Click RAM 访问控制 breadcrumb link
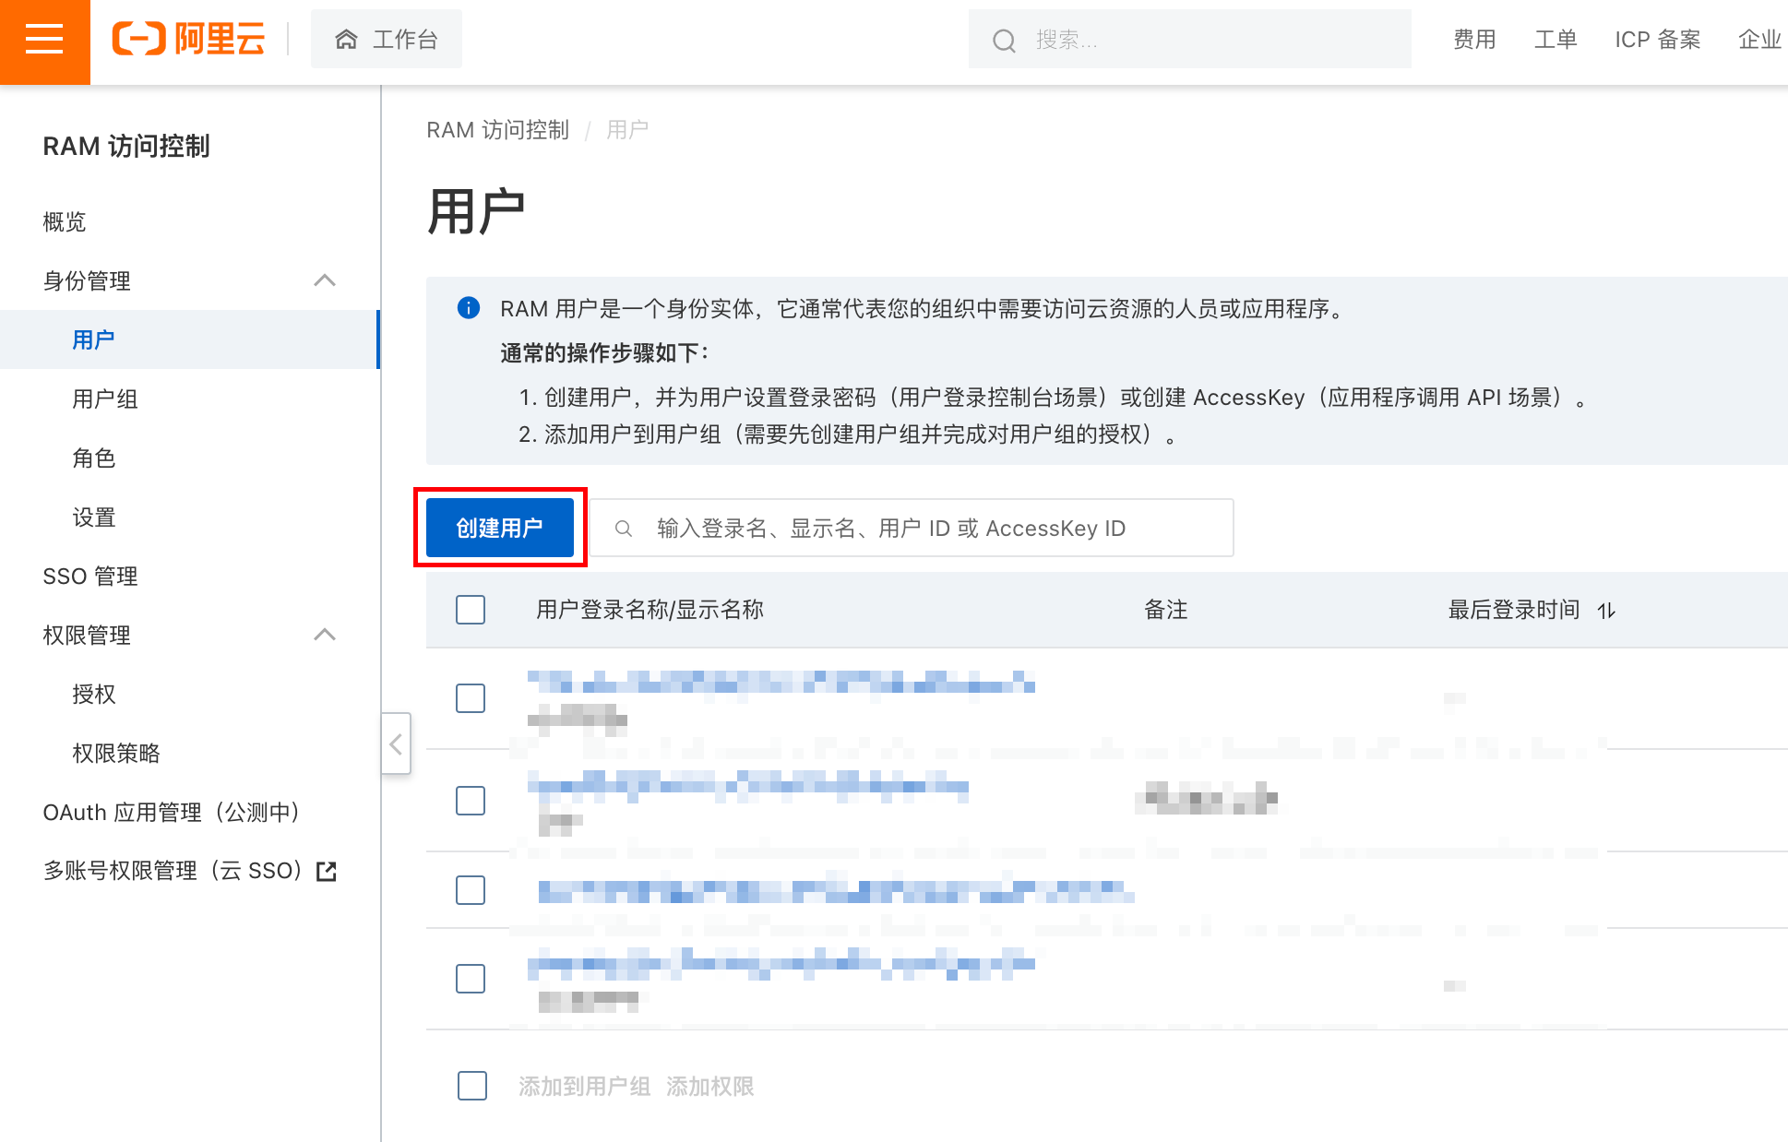The height and width of the screenshot is (1142, 1788). point(497,130)
